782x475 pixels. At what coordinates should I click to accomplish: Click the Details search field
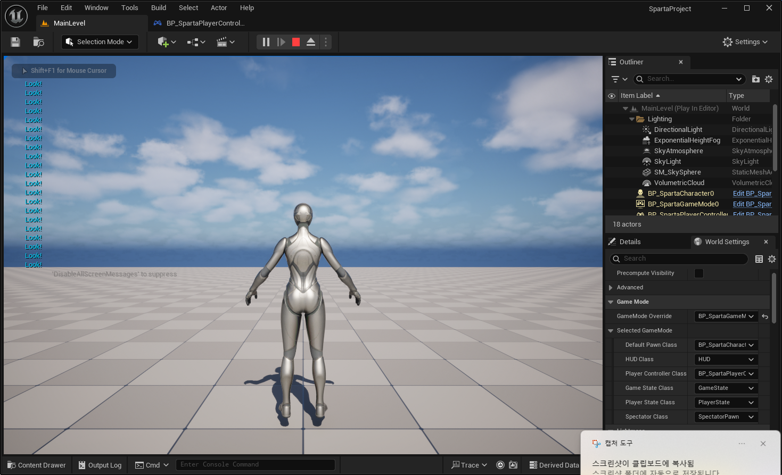coord(679,259)
